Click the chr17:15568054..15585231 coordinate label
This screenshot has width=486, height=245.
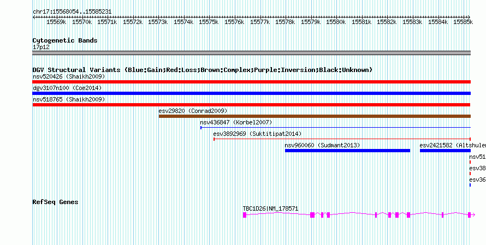(x=72, y=12)
